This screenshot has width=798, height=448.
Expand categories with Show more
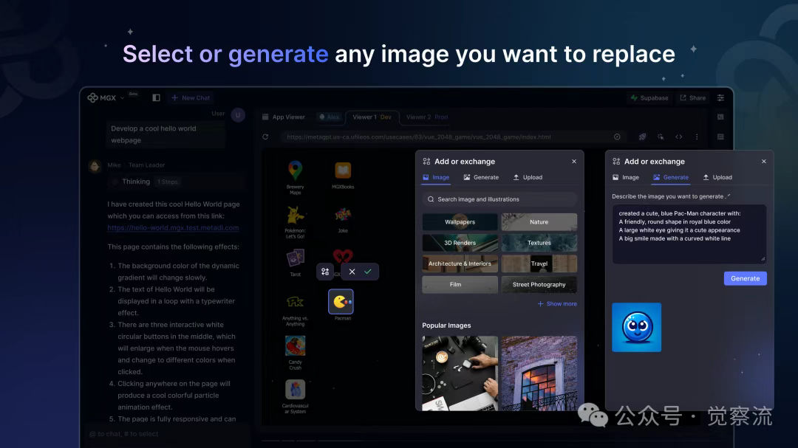557,303
